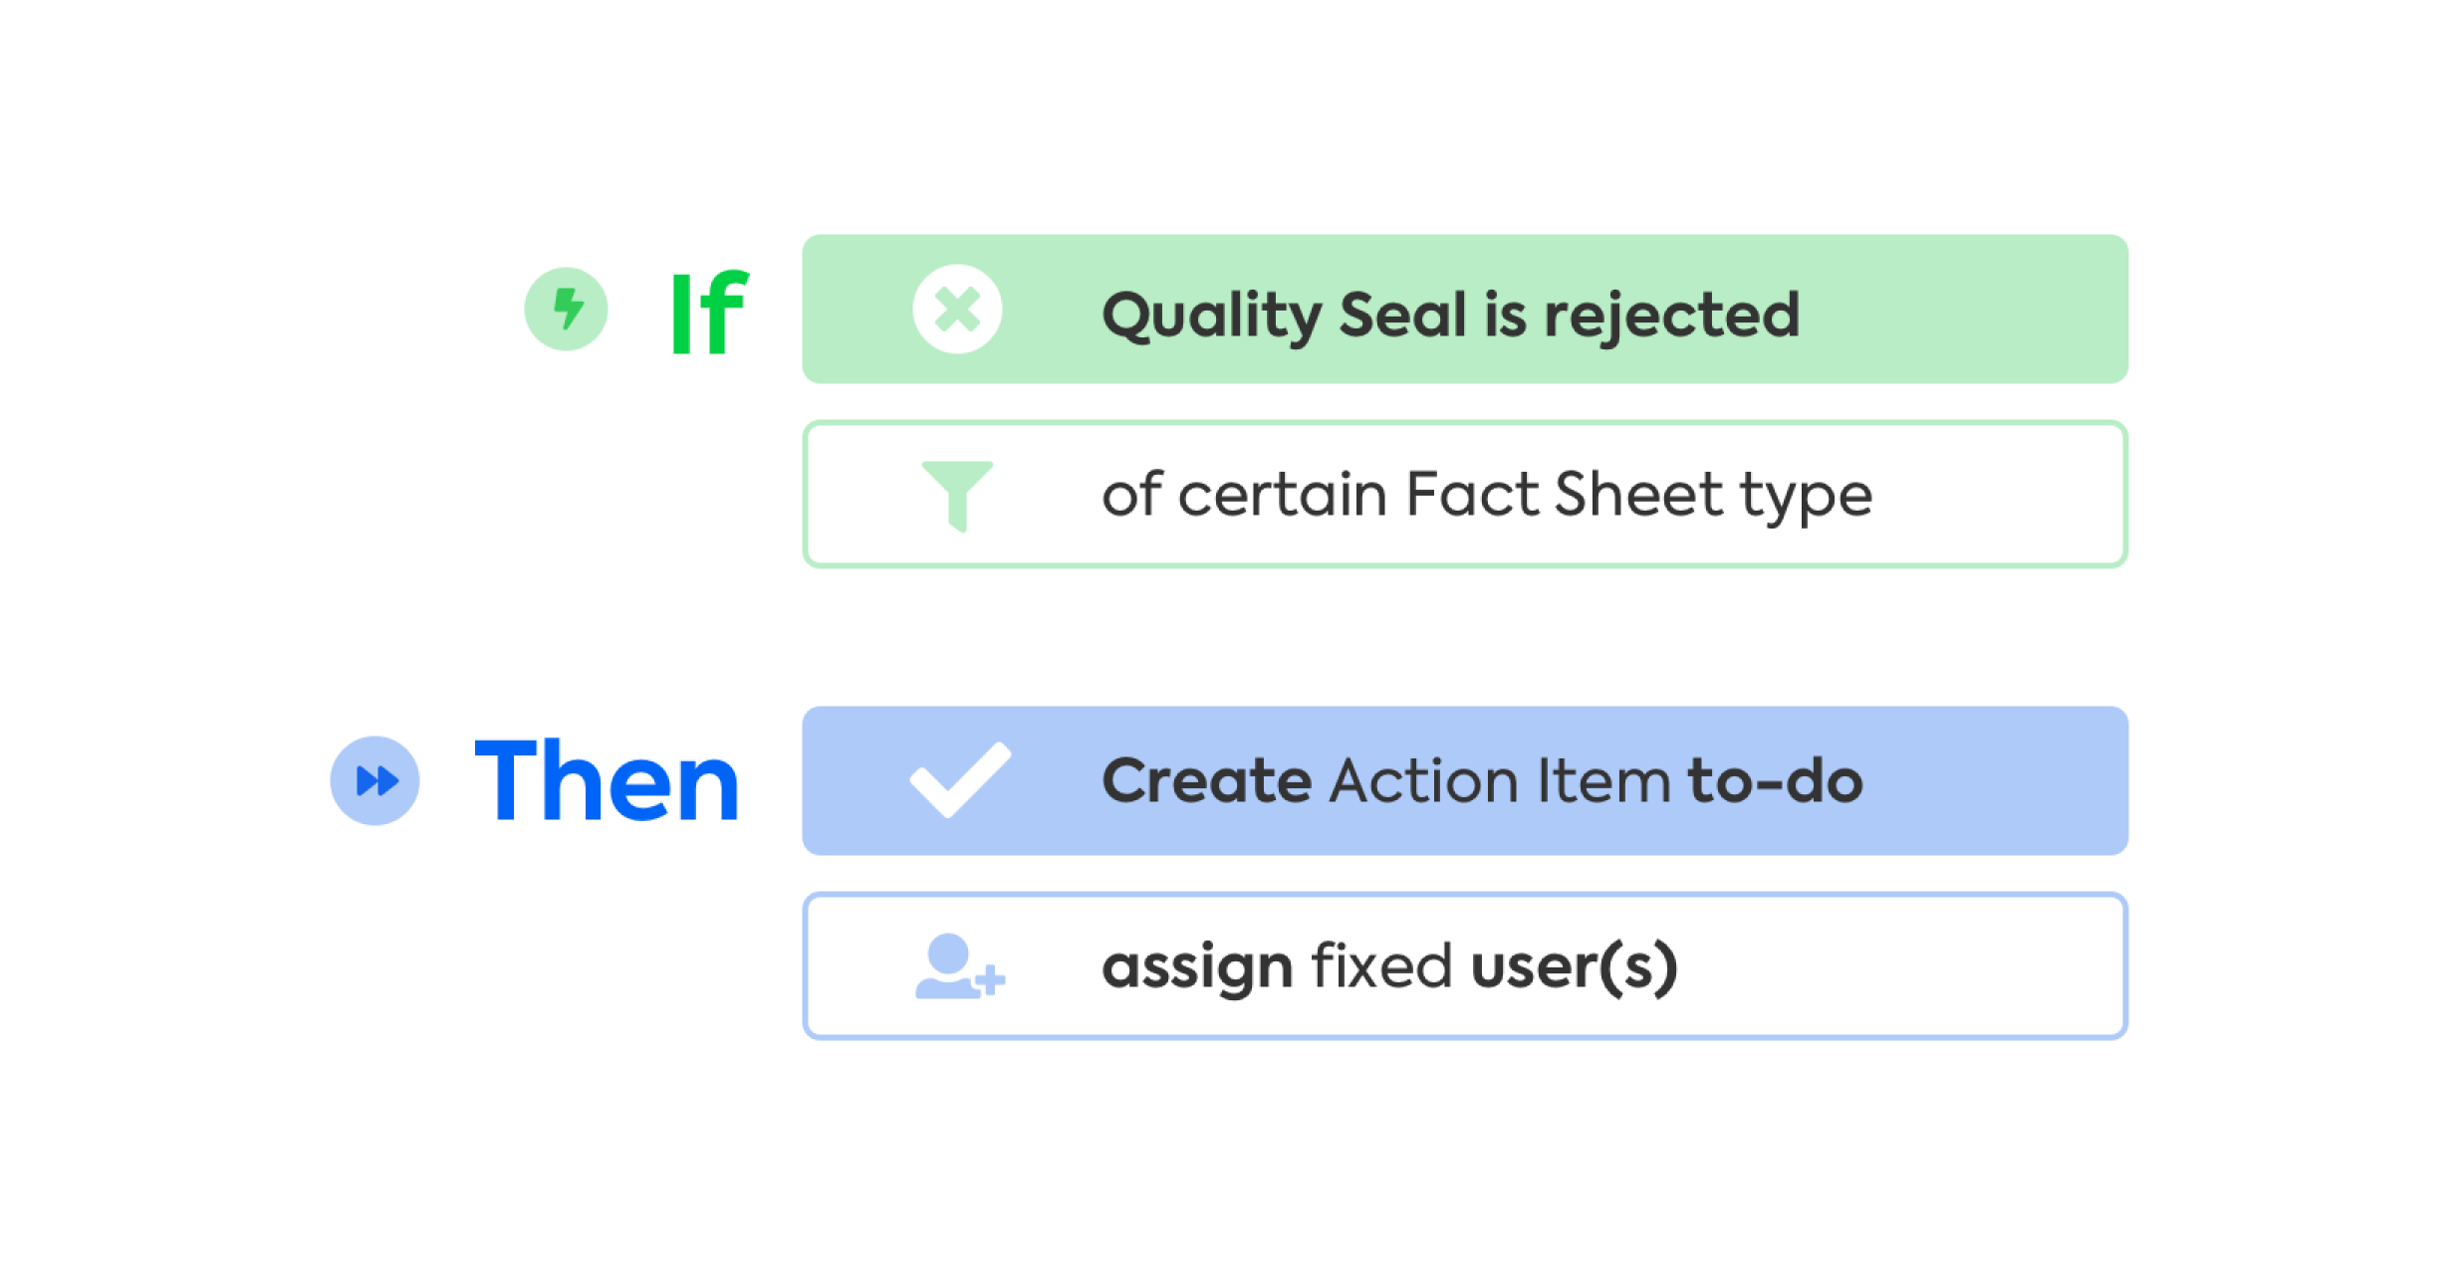Open the "assign fixed user(s)" option text
This screenshot has width=2458, height=1274.
coord(1389,966)
